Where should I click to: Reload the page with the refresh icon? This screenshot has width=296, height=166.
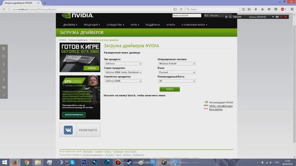coord(181,9)
